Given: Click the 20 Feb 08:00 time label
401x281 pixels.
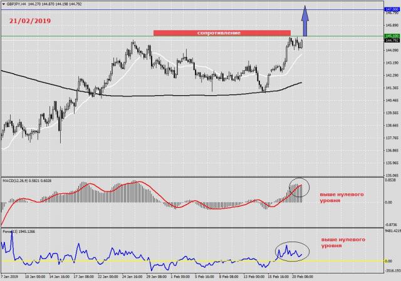Looking at the screenshot, I should coord(301,277).
